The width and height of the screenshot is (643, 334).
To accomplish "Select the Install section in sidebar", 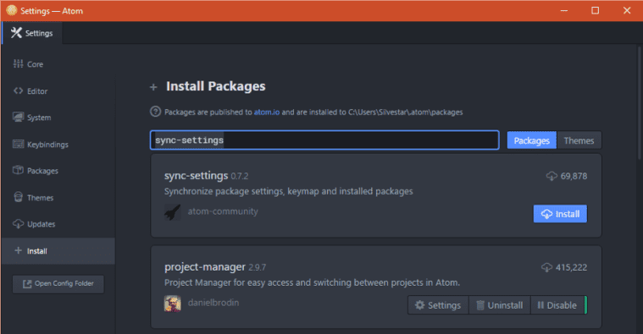I will 58,251.
